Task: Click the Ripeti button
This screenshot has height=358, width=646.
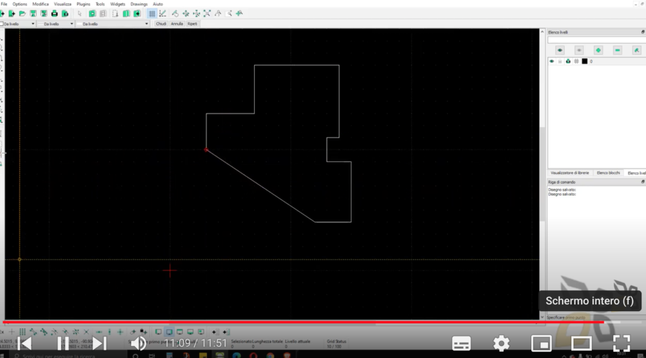Action: (192, 24)
